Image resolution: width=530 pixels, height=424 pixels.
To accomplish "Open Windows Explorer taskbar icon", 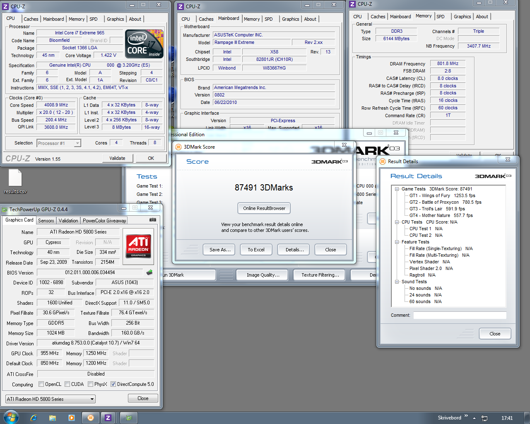I will coord(53,418).
